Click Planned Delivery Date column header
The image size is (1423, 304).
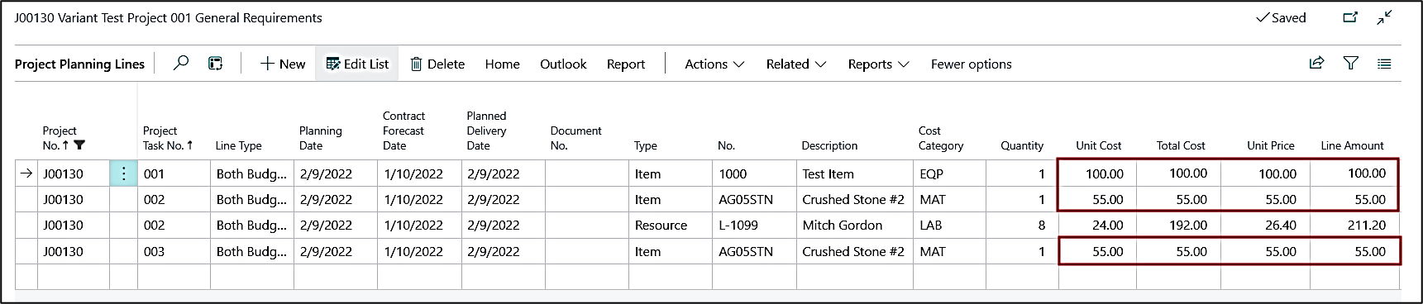pos(486,131)
